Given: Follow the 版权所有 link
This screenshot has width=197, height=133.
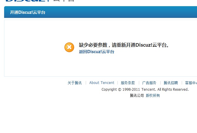Looking at the screenshot, I should coord(153,95).
